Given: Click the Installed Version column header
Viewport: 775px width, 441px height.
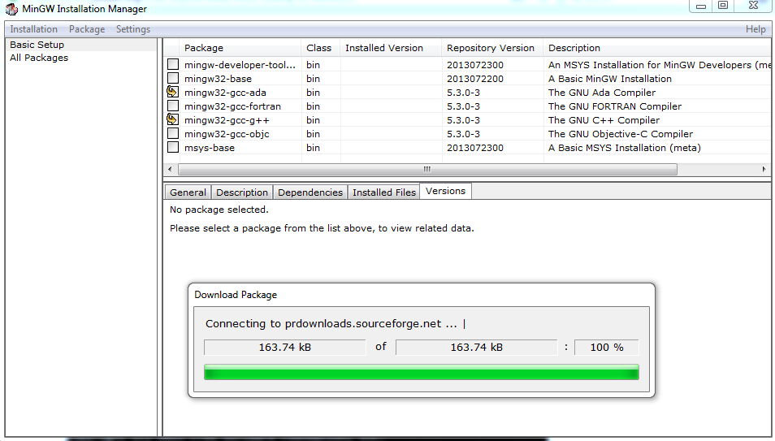Looking at the screenshot, I should (x=391, y=48).
